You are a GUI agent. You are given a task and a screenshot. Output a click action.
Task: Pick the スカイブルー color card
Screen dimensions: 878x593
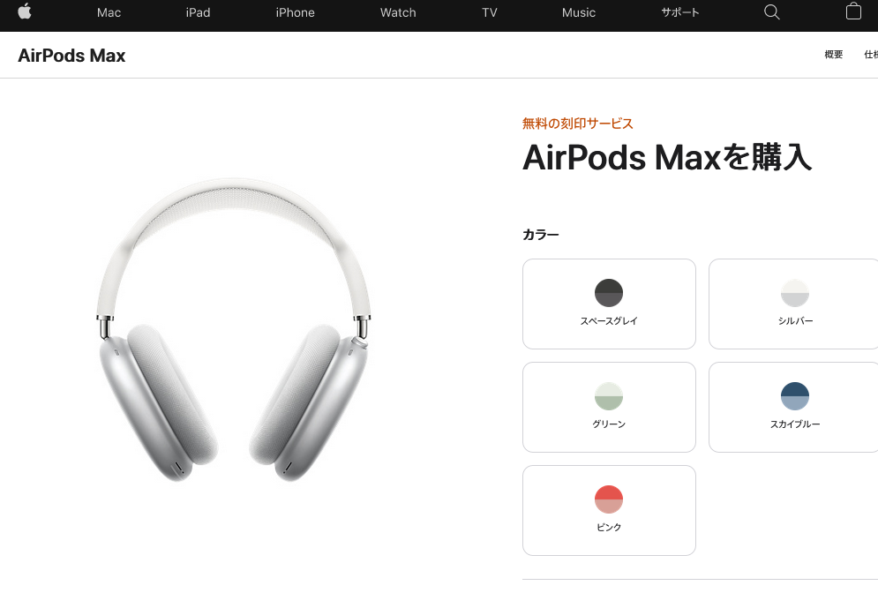[x=793, y=407]
